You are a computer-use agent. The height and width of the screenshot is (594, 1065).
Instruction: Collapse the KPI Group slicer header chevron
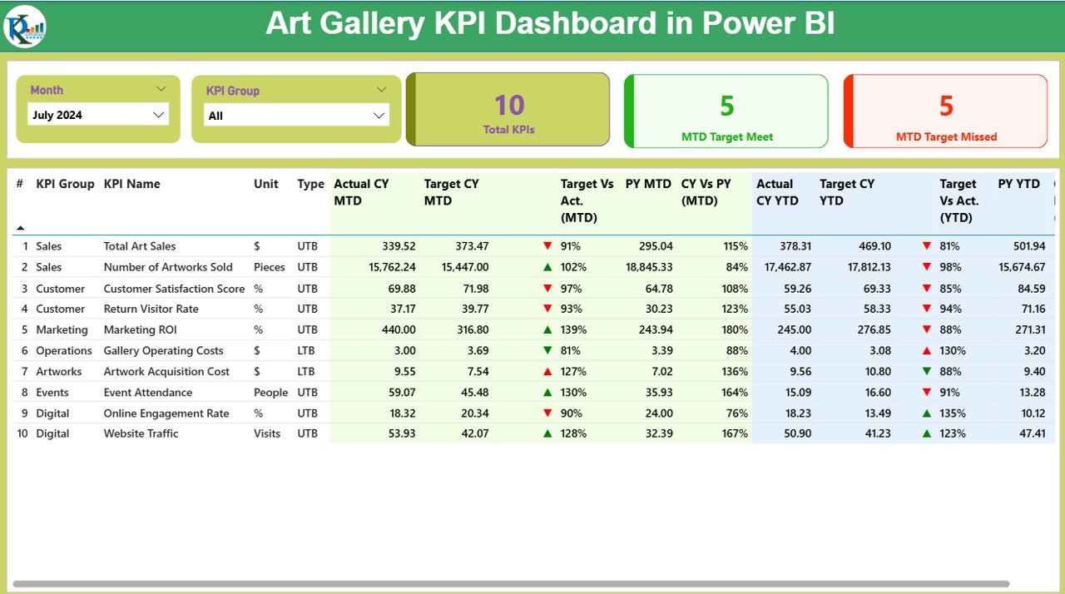[x=382, y=90]
